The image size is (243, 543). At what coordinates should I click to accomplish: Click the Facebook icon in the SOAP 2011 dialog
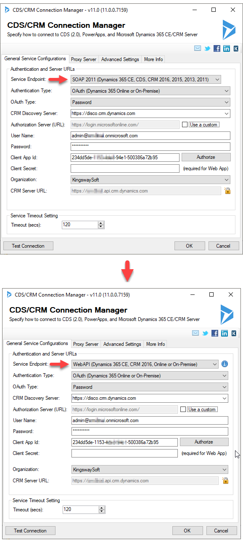[217, 48]
